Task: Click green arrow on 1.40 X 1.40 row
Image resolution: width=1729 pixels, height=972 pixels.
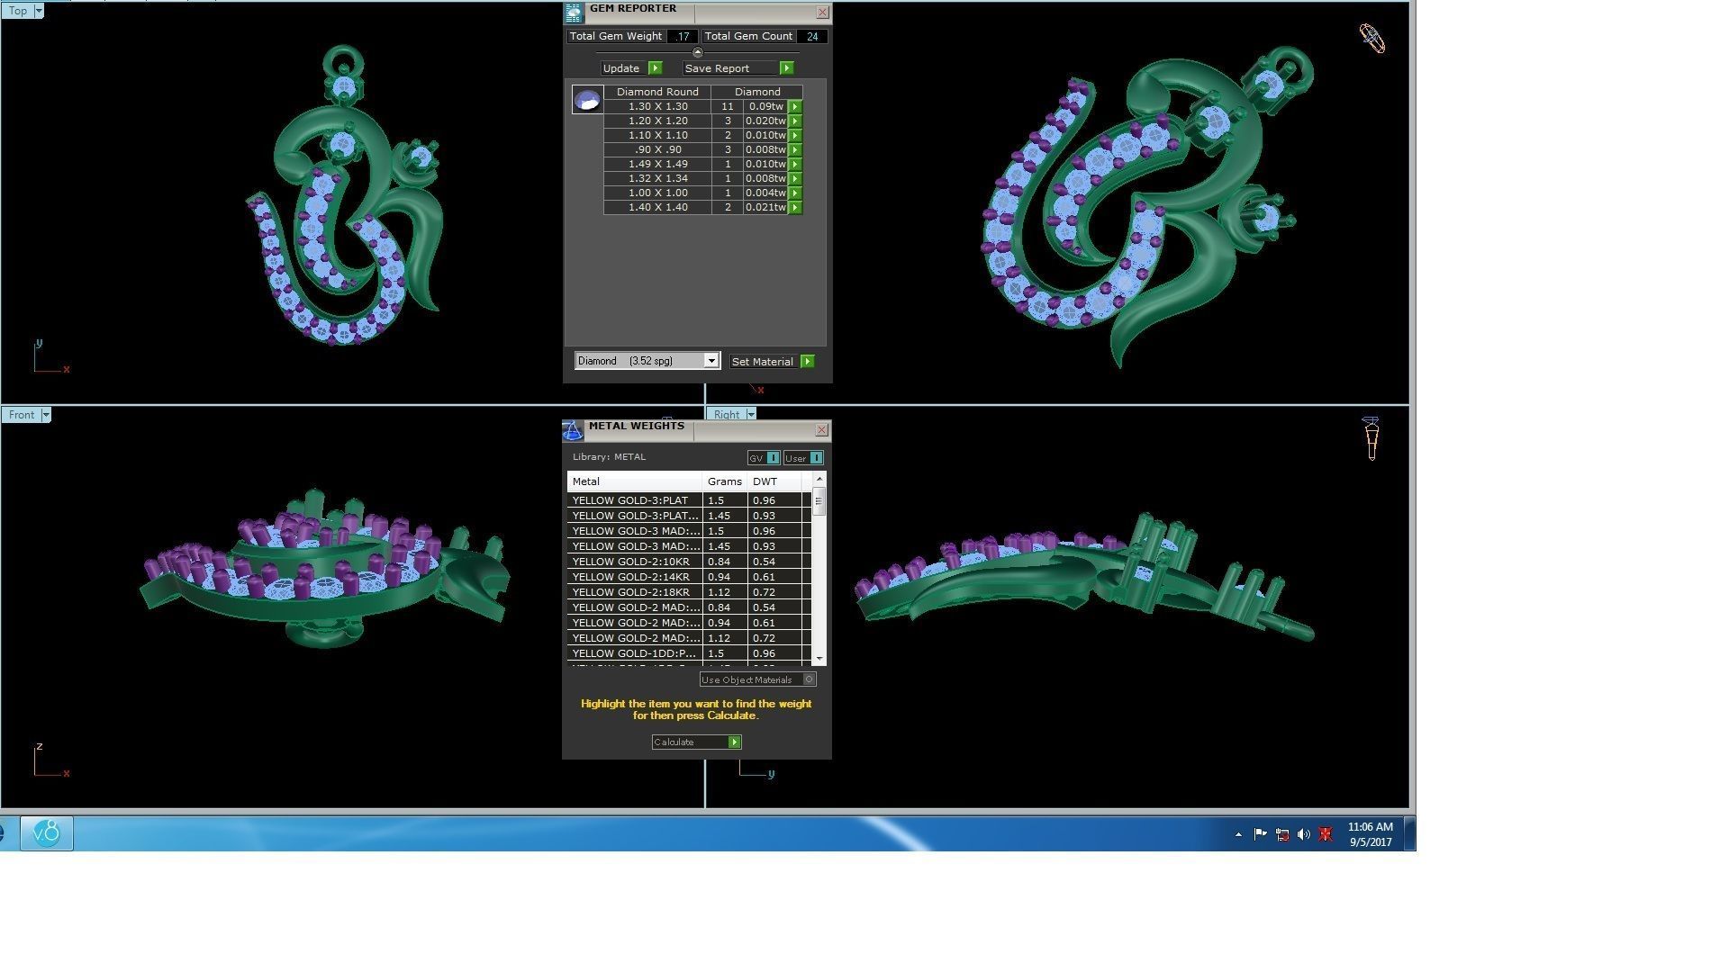Action: tap(794, 207)
